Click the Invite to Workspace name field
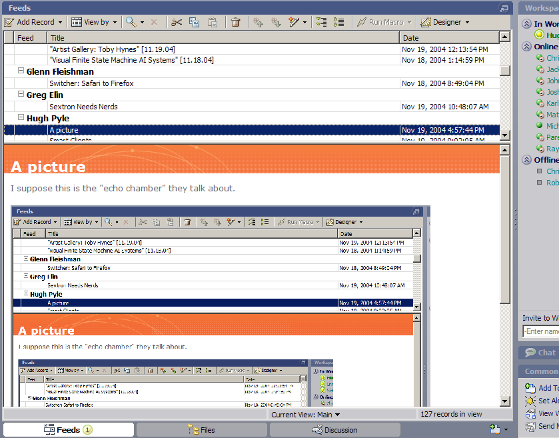The width and height of the screenshot is (559, 438). click(540, 331)
